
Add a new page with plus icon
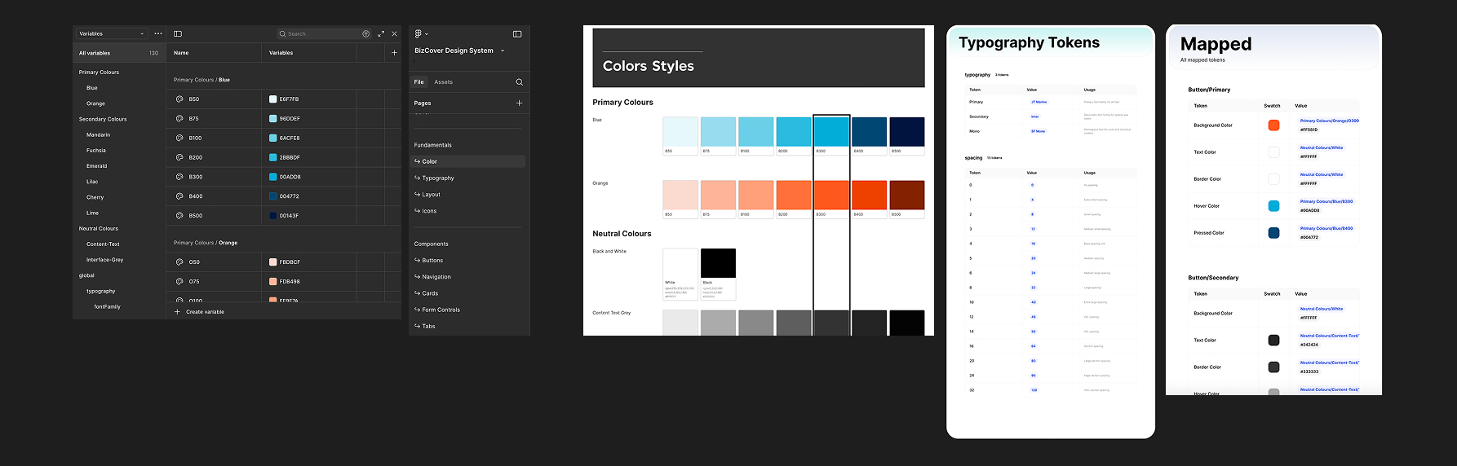click(x=519, y=103)
